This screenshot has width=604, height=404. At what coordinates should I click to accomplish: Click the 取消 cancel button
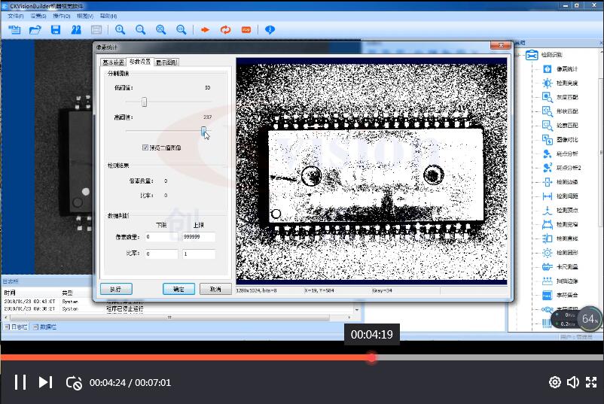click(215, 289)
